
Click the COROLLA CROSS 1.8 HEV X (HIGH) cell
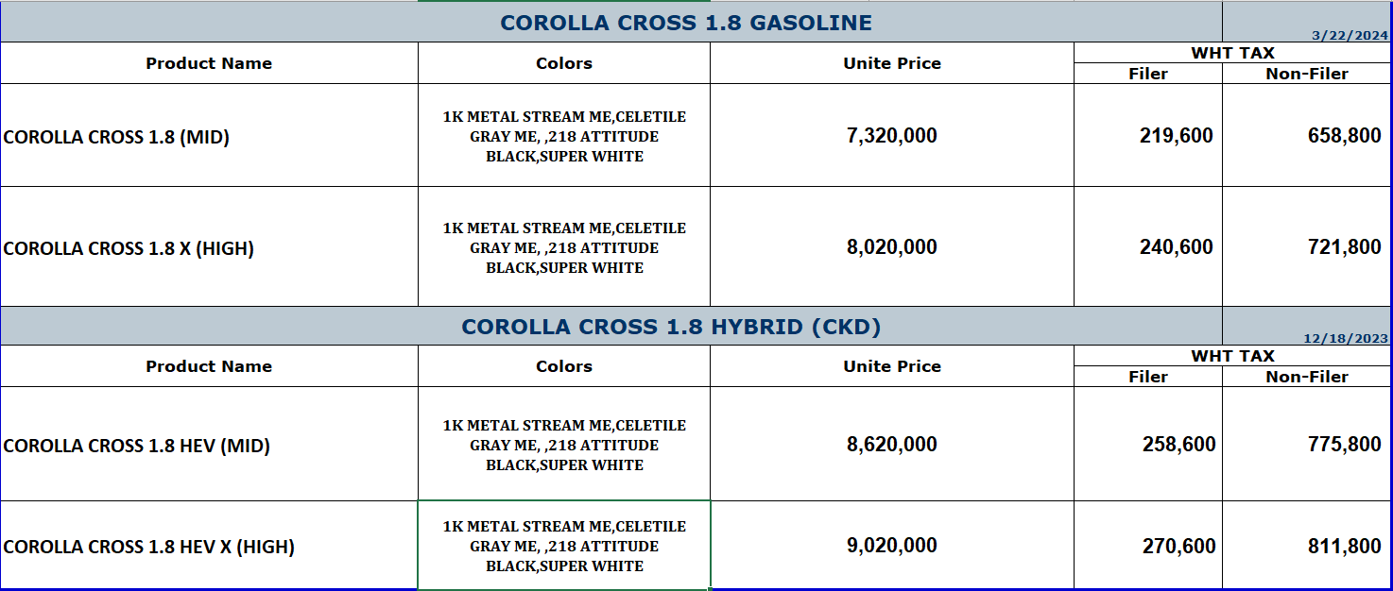click(x=149, y=547)
